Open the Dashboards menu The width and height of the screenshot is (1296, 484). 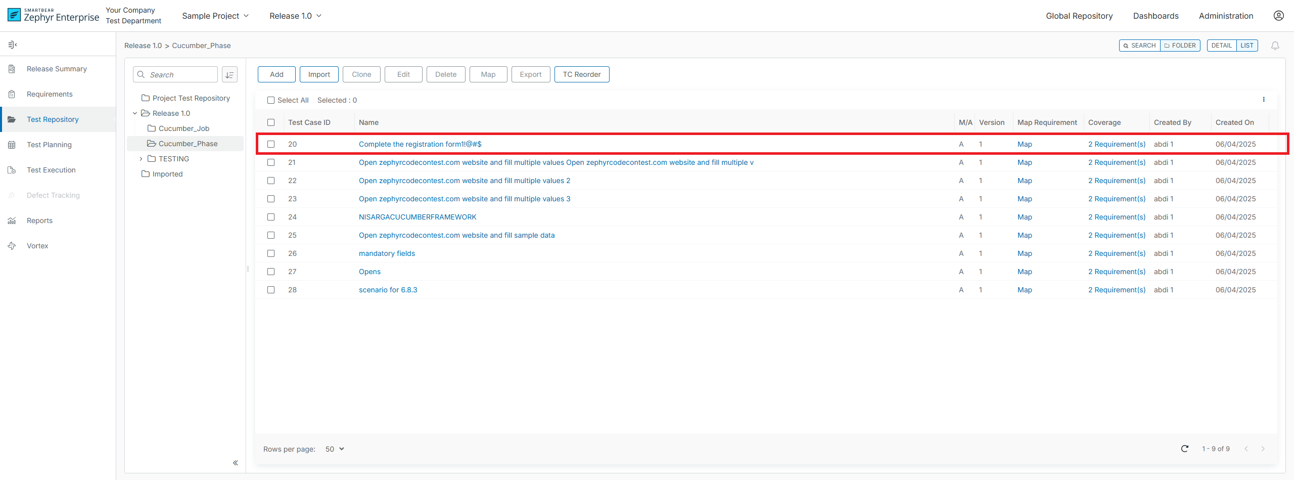click(x=1155, y=16)
